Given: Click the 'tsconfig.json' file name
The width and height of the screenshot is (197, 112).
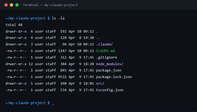Looking at the screenshot, I should tap(110, 90).
